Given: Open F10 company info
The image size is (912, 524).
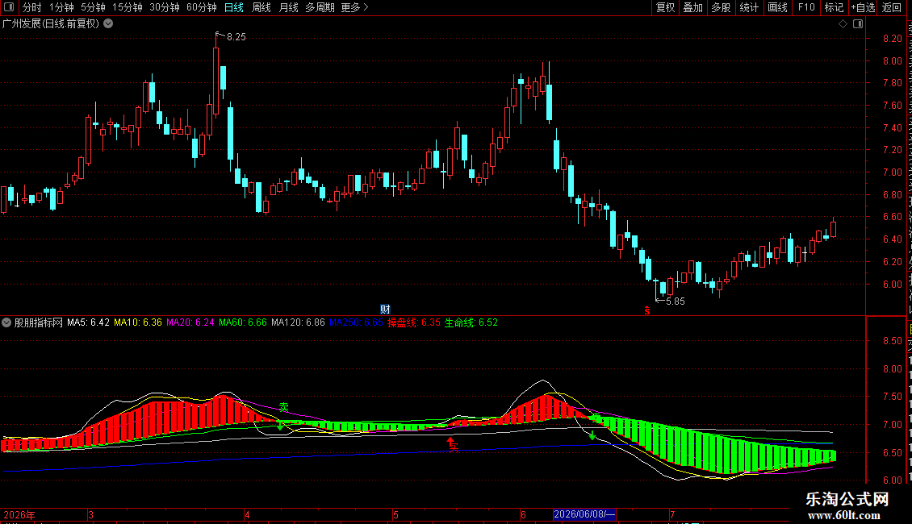Looking at the screenshot, I should click(805, 7).
